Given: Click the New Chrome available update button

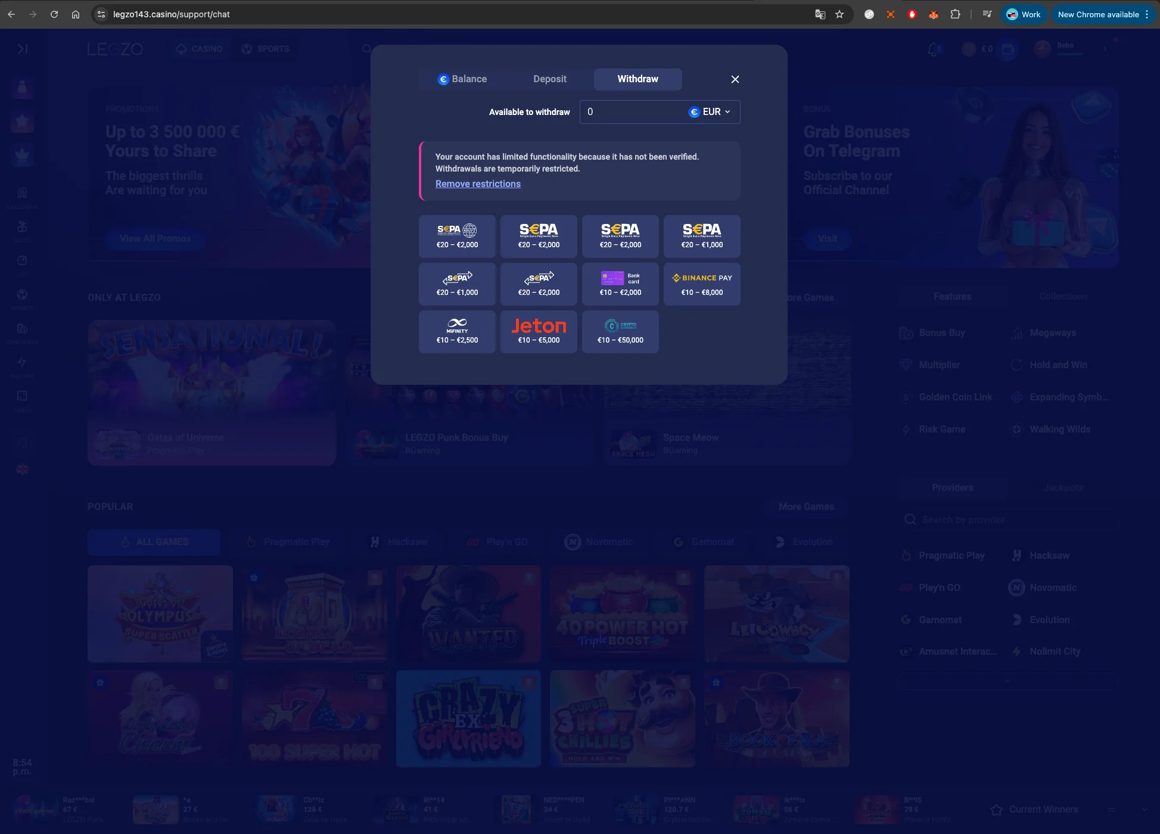Looking at the screenshot, I should pyautogui.click(x=1103, y=14).
